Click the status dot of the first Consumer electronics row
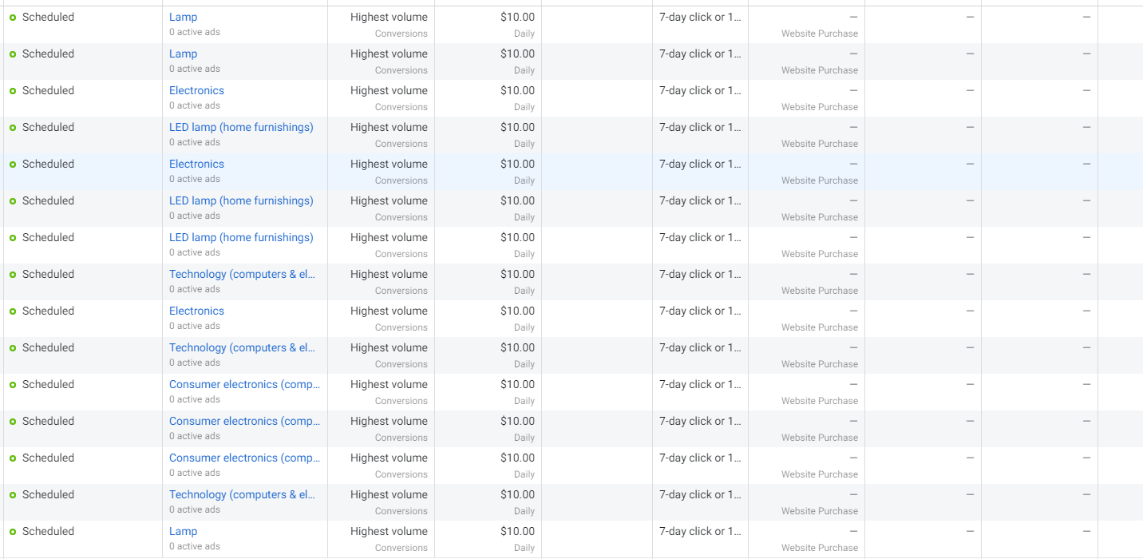The height and width of the screenshot is (559, 1143). coord(13,385)
